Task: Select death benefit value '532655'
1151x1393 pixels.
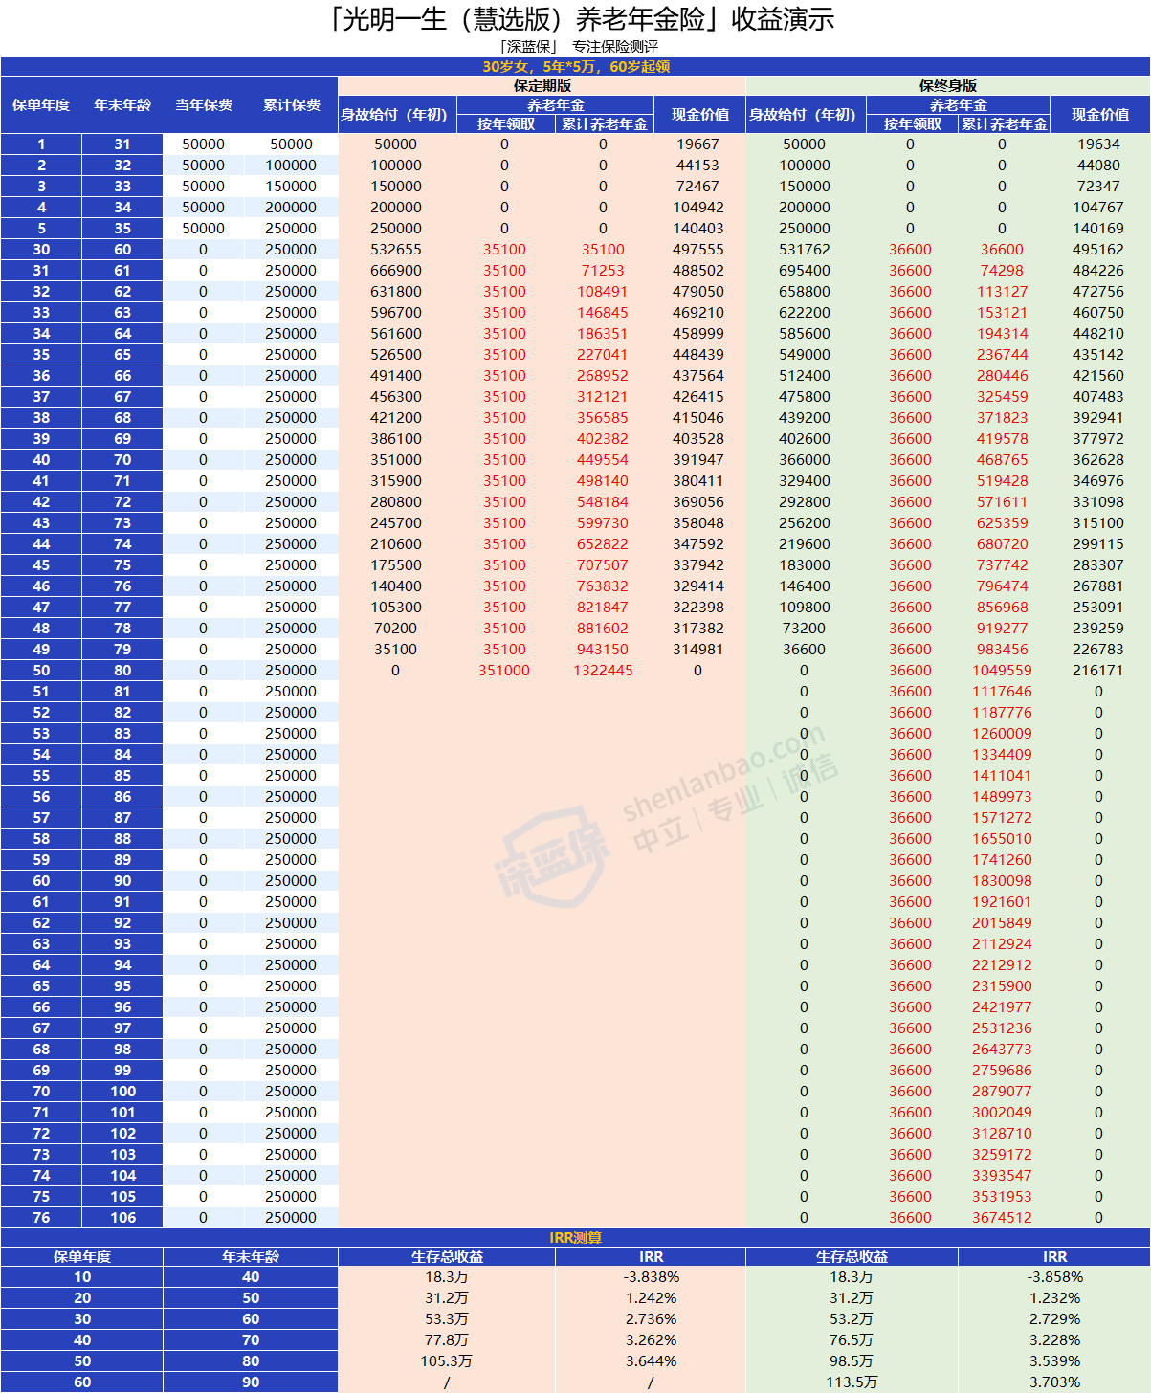Action: 395,250
